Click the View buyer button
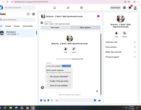Screen dimensions: 141x110 (55, 28)
